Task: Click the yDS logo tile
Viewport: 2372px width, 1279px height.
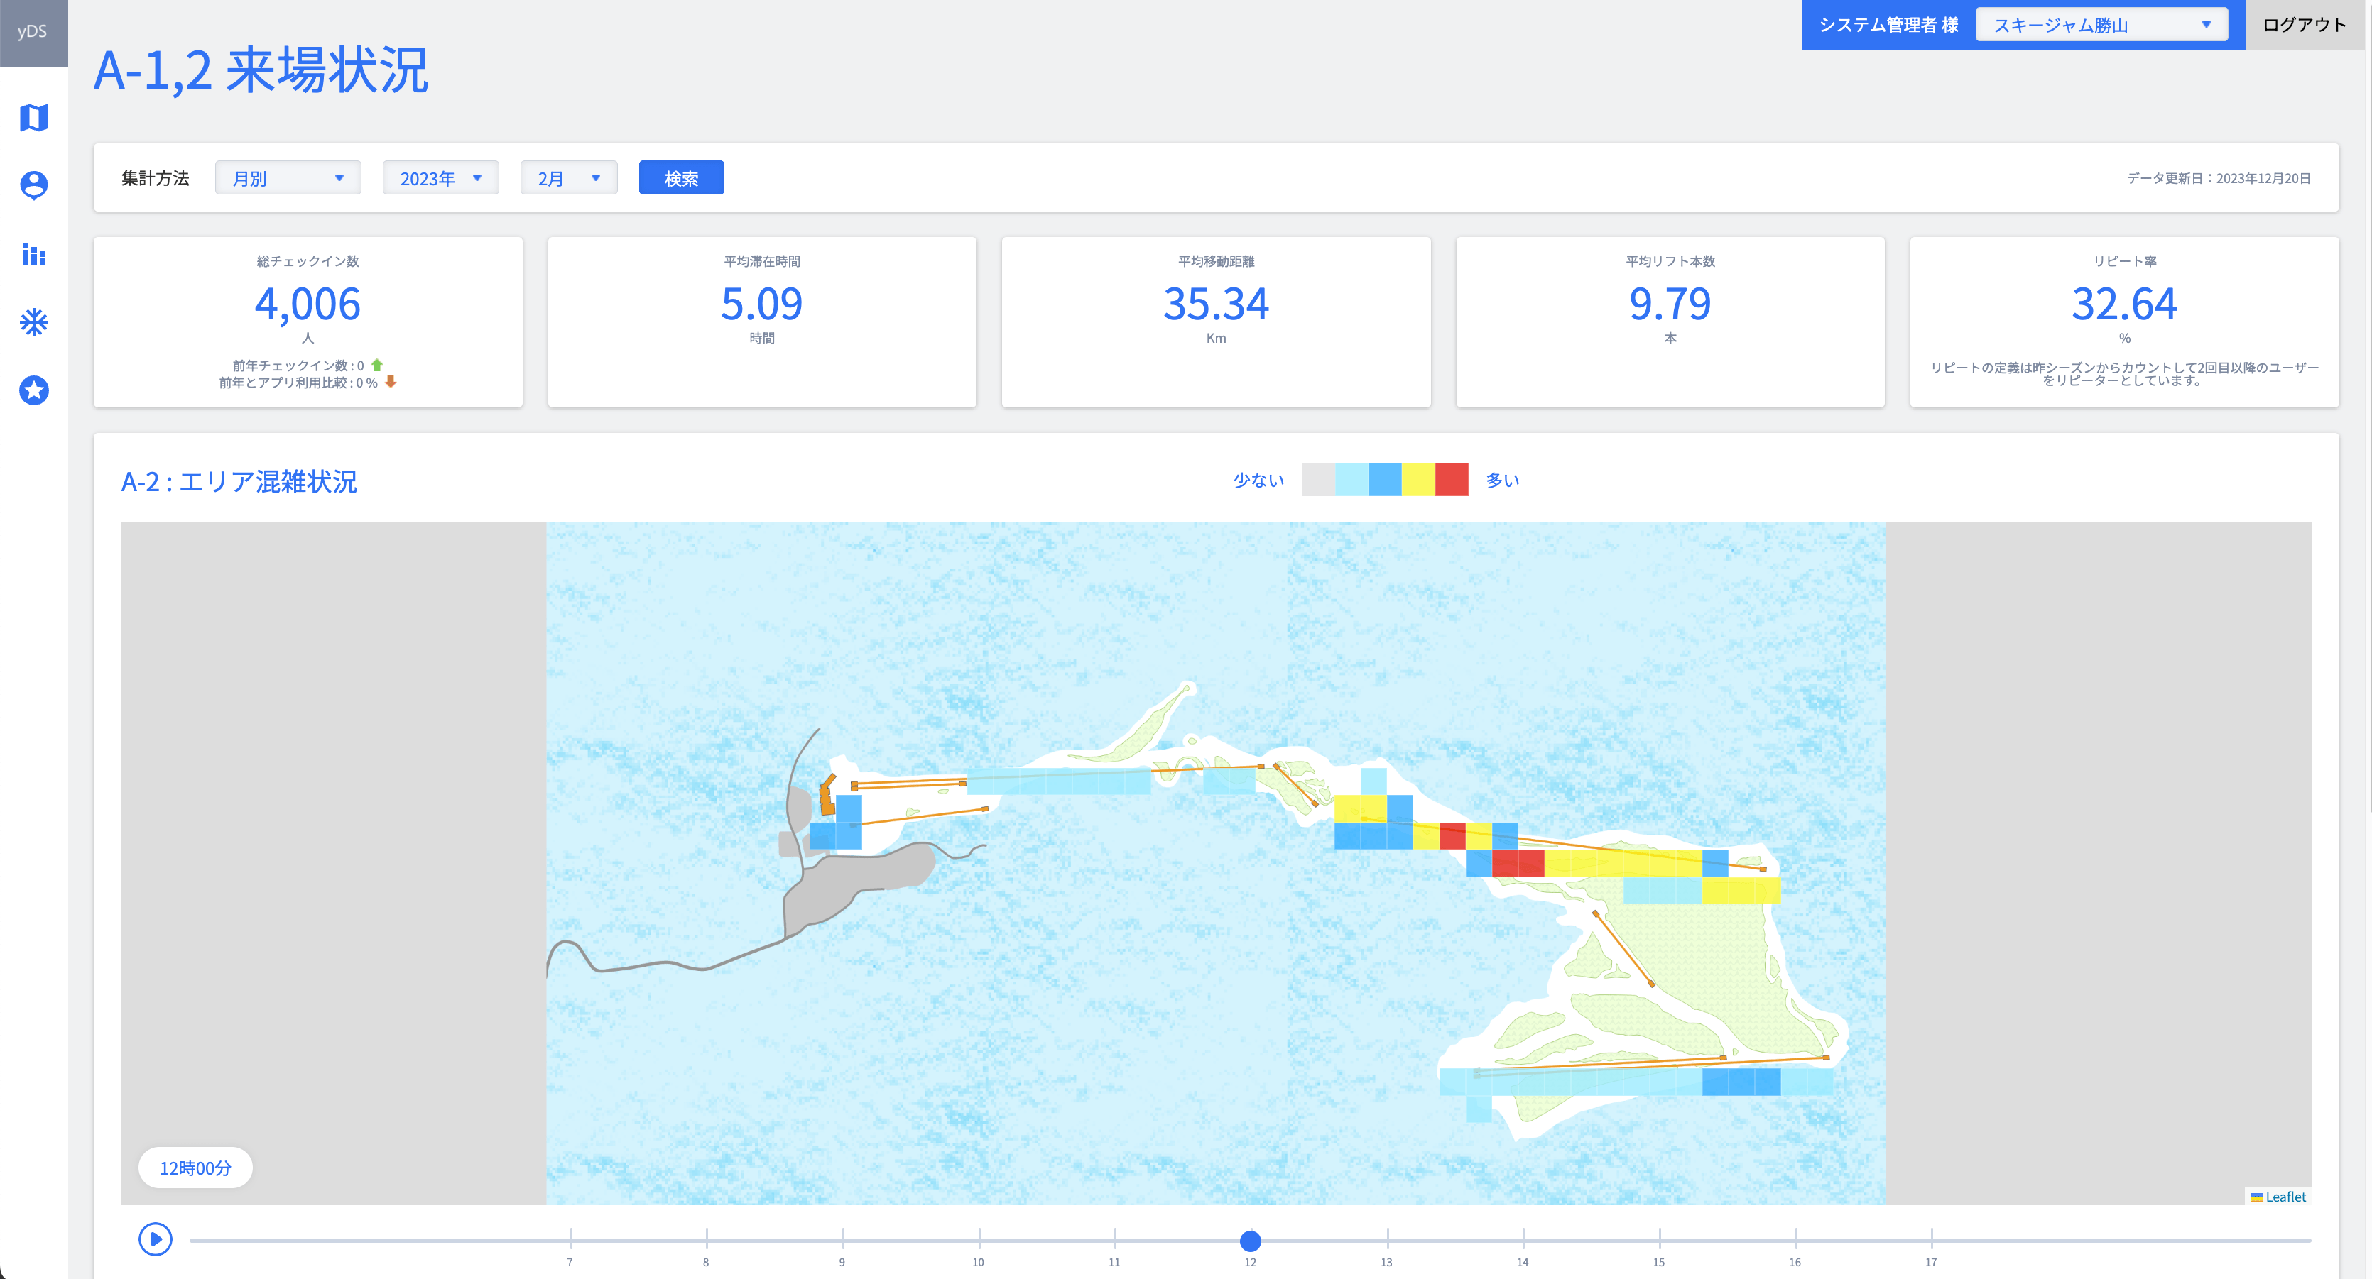Action: 33,32
